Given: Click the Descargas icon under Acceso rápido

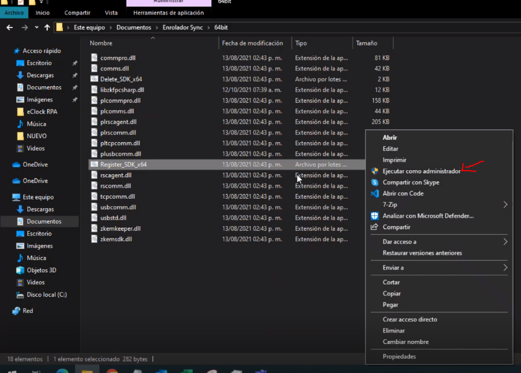Looking at the screenshot, I should 20,75.
